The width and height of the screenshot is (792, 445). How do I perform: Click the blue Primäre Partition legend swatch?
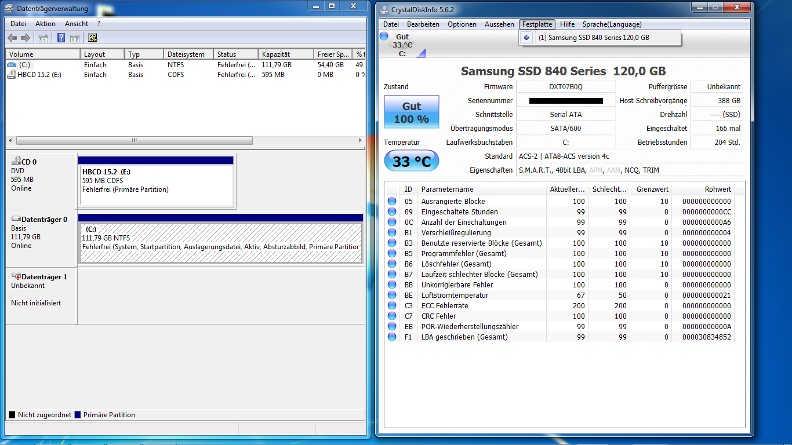pyautogui.click(x=78, y=415)
